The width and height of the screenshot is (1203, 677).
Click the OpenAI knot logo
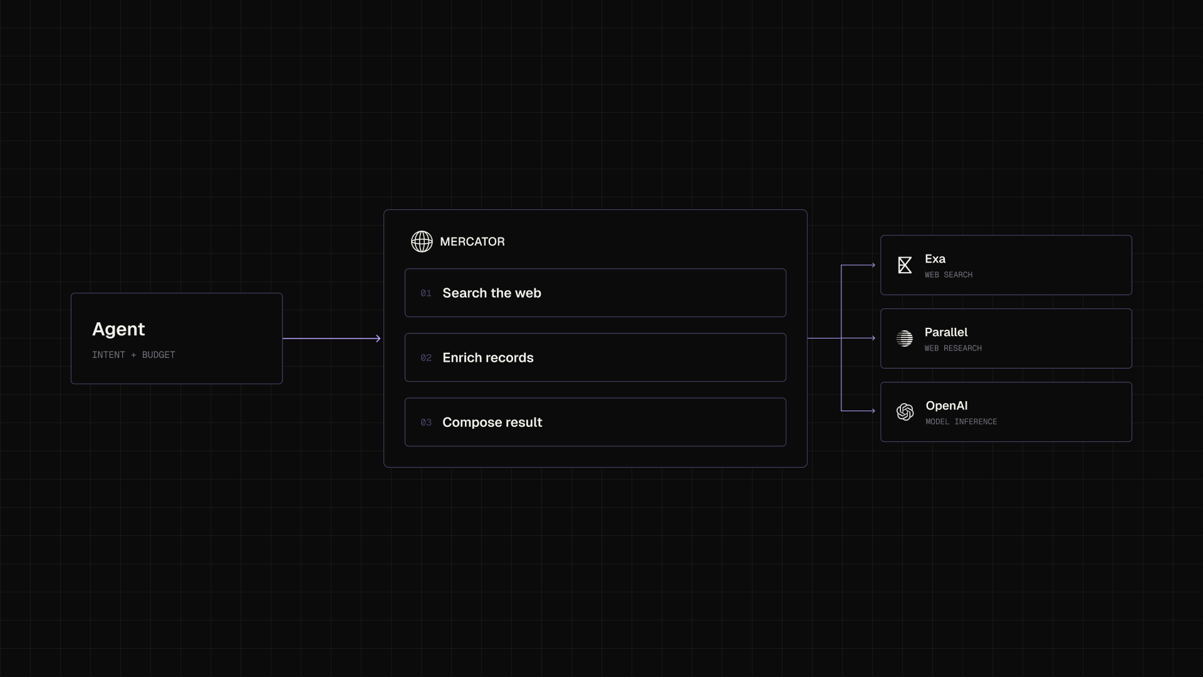[905, 412]
